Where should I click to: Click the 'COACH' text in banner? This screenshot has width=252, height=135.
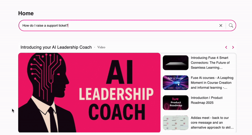[117, 112]
